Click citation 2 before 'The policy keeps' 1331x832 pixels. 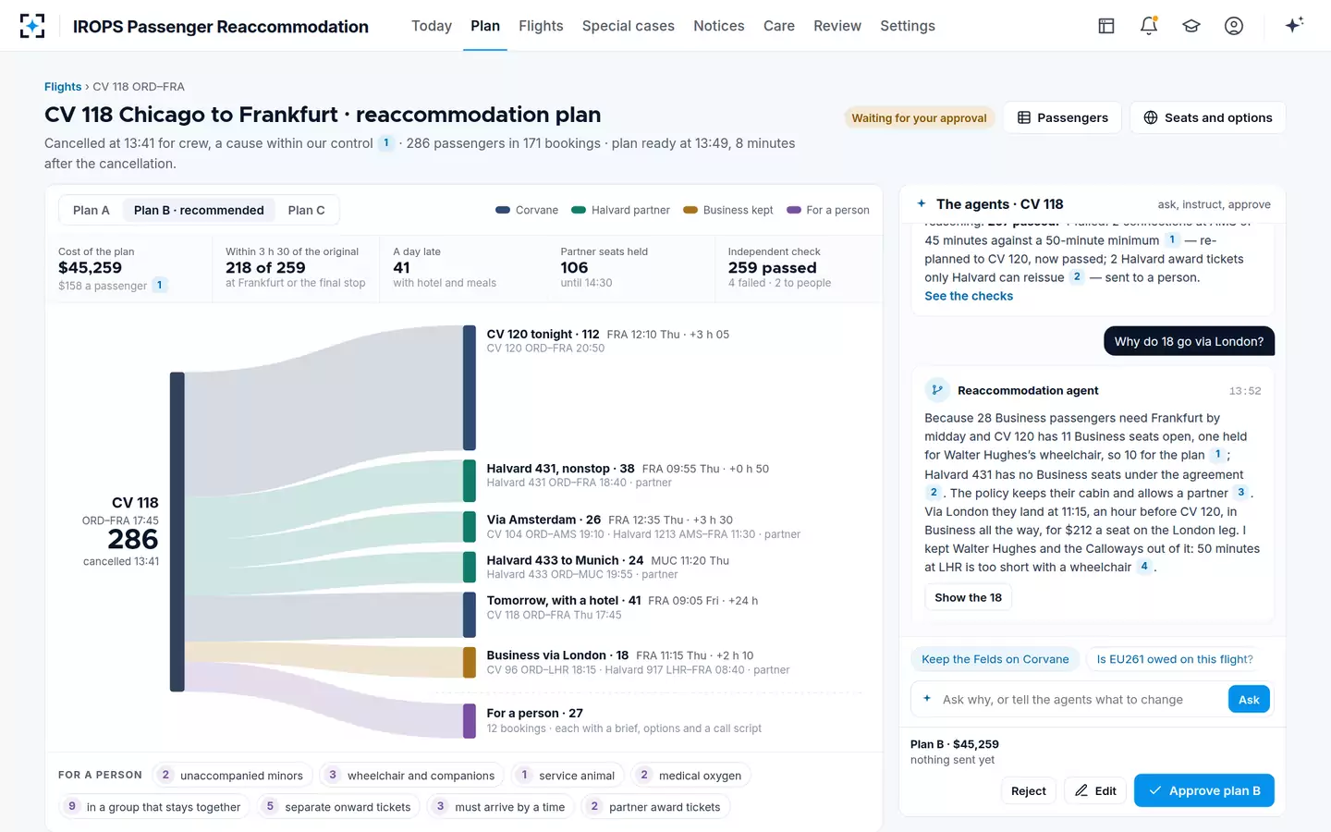click(934, 493)
